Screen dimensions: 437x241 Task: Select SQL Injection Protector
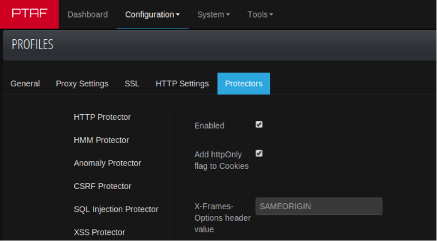(116, 209)
